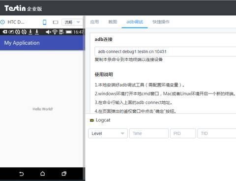Click instruction line 3 about adb connect地址

click(134, 103)
